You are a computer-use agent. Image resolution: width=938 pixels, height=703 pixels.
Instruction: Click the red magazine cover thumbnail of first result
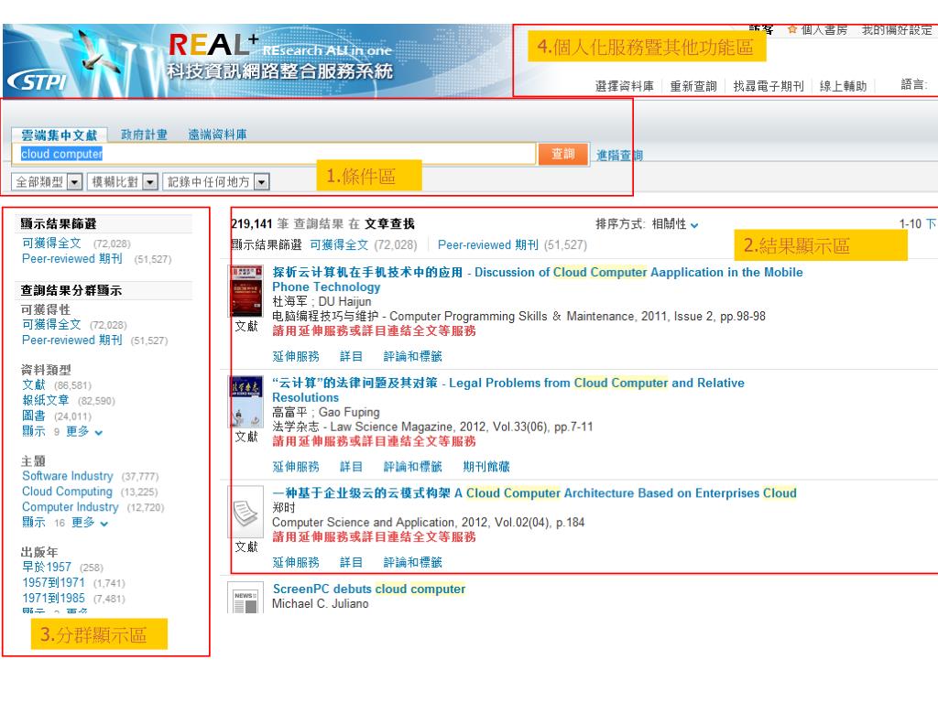(245, 291)
